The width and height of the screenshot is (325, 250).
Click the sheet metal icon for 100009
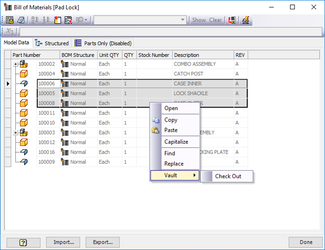point(24,162)
